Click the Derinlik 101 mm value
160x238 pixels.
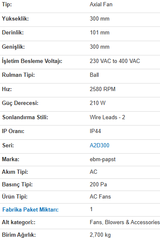click(100, 32)
